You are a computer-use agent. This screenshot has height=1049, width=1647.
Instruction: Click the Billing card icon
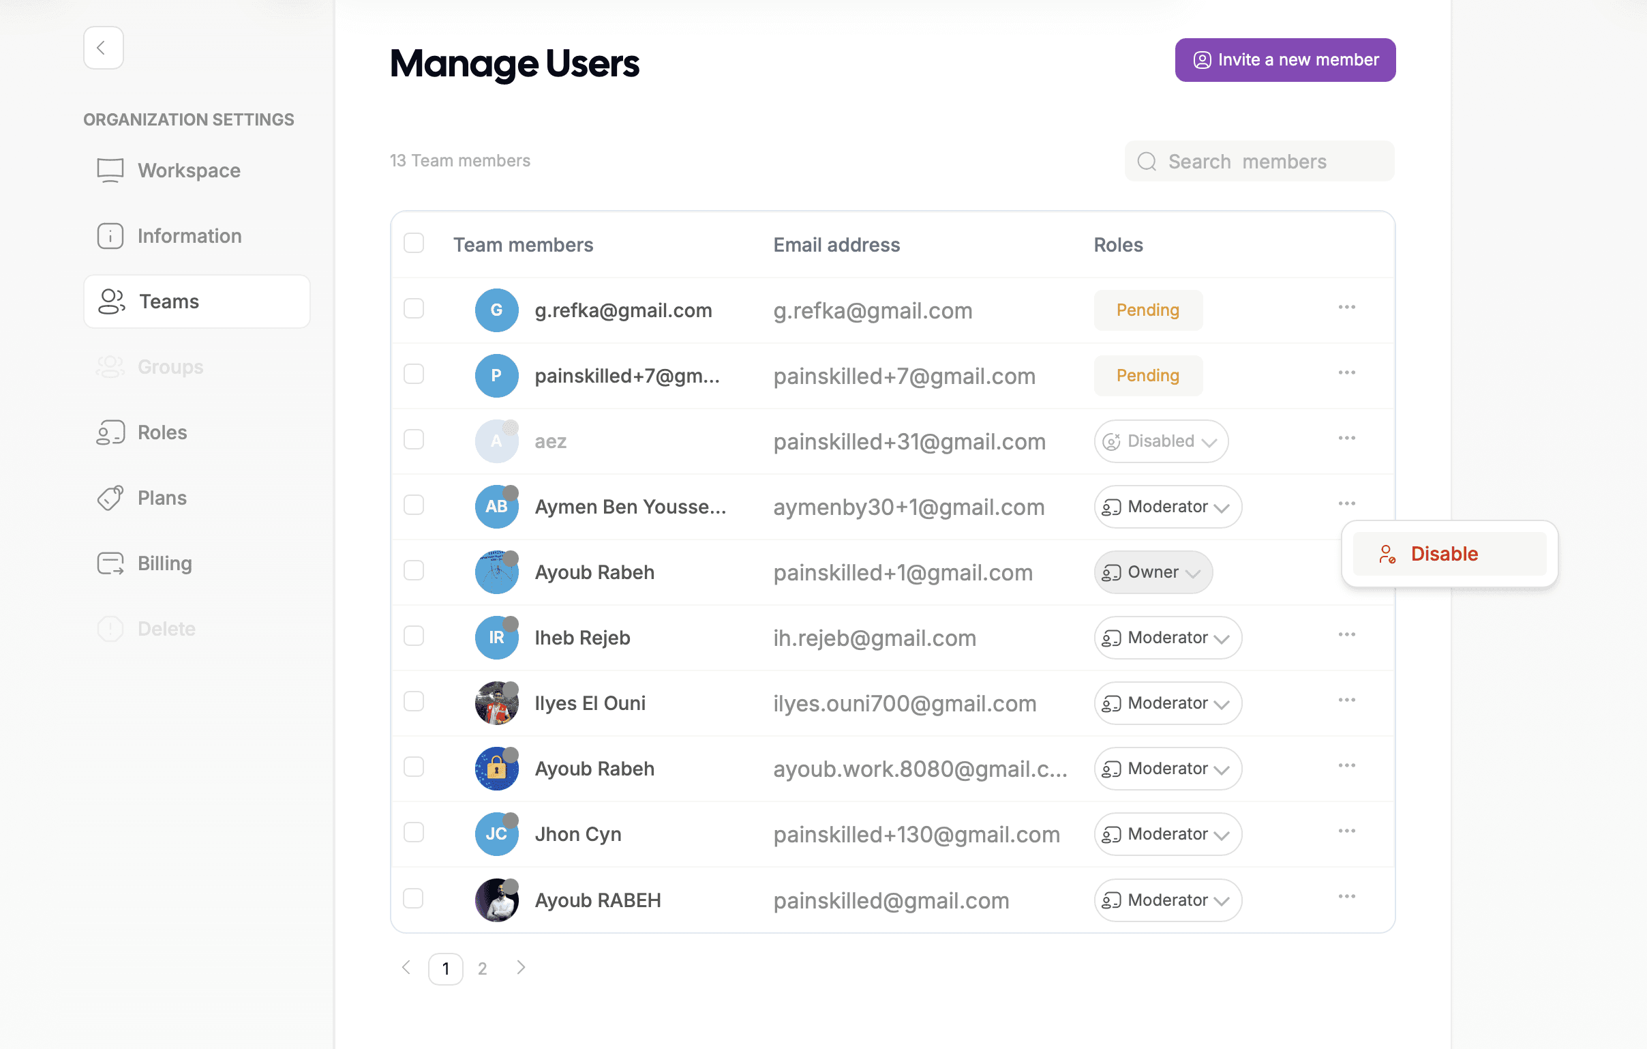point(110,563)
